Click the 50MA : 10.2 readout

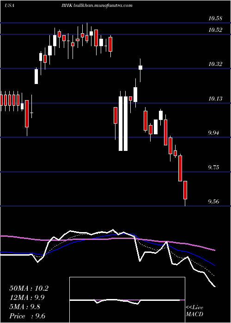pyautogui.click(x=29, y=288)
